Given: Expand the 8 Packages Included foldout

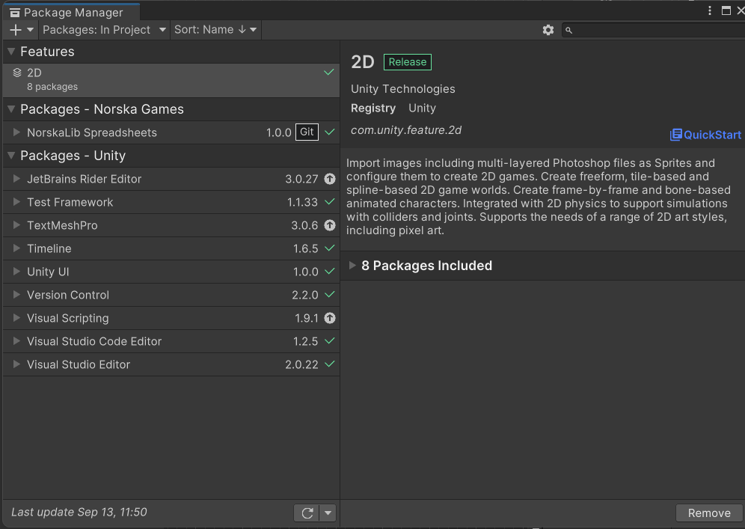Looking at the screenshot, I should (352, 265).
